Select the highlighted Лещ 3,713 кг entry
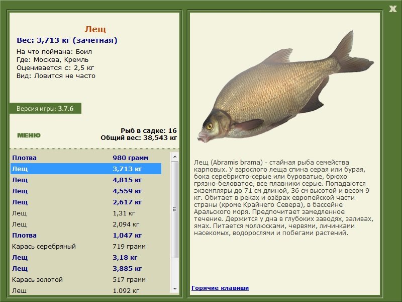This screenshot has width=402, height=302. 85,169
